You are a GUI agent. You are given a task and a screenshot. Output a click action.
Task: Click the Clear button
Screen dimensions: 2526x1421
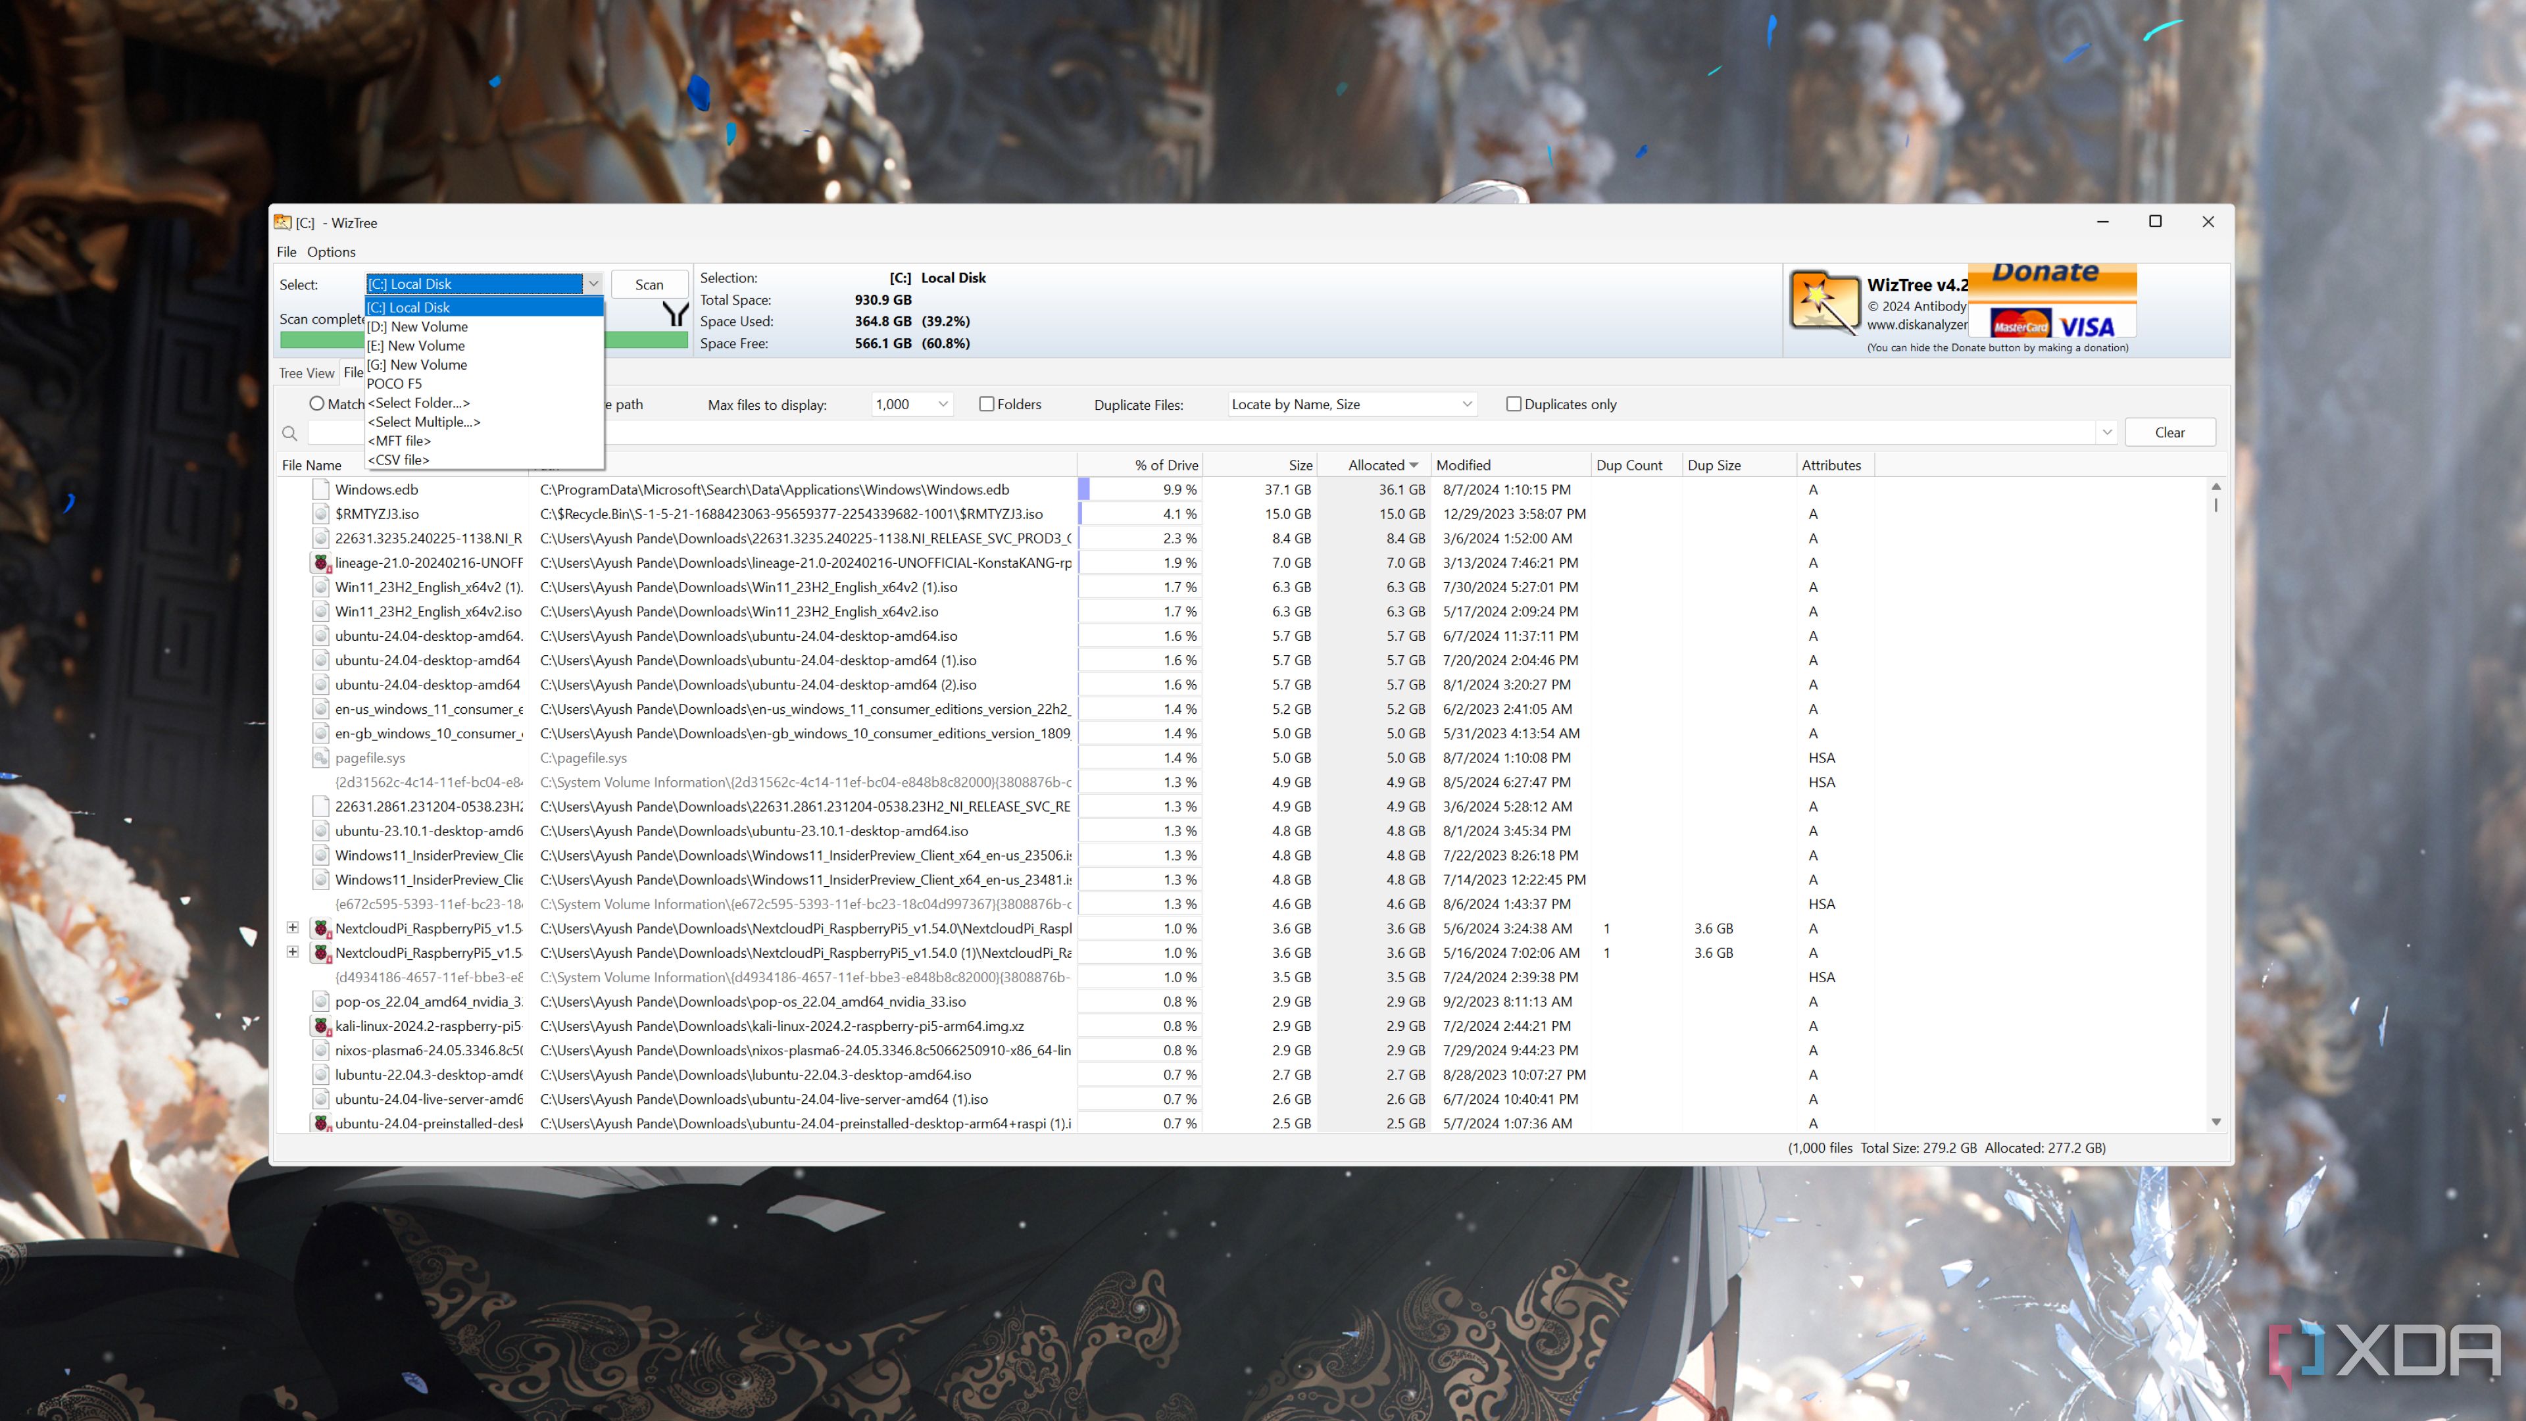click(x=2170, y=432)
